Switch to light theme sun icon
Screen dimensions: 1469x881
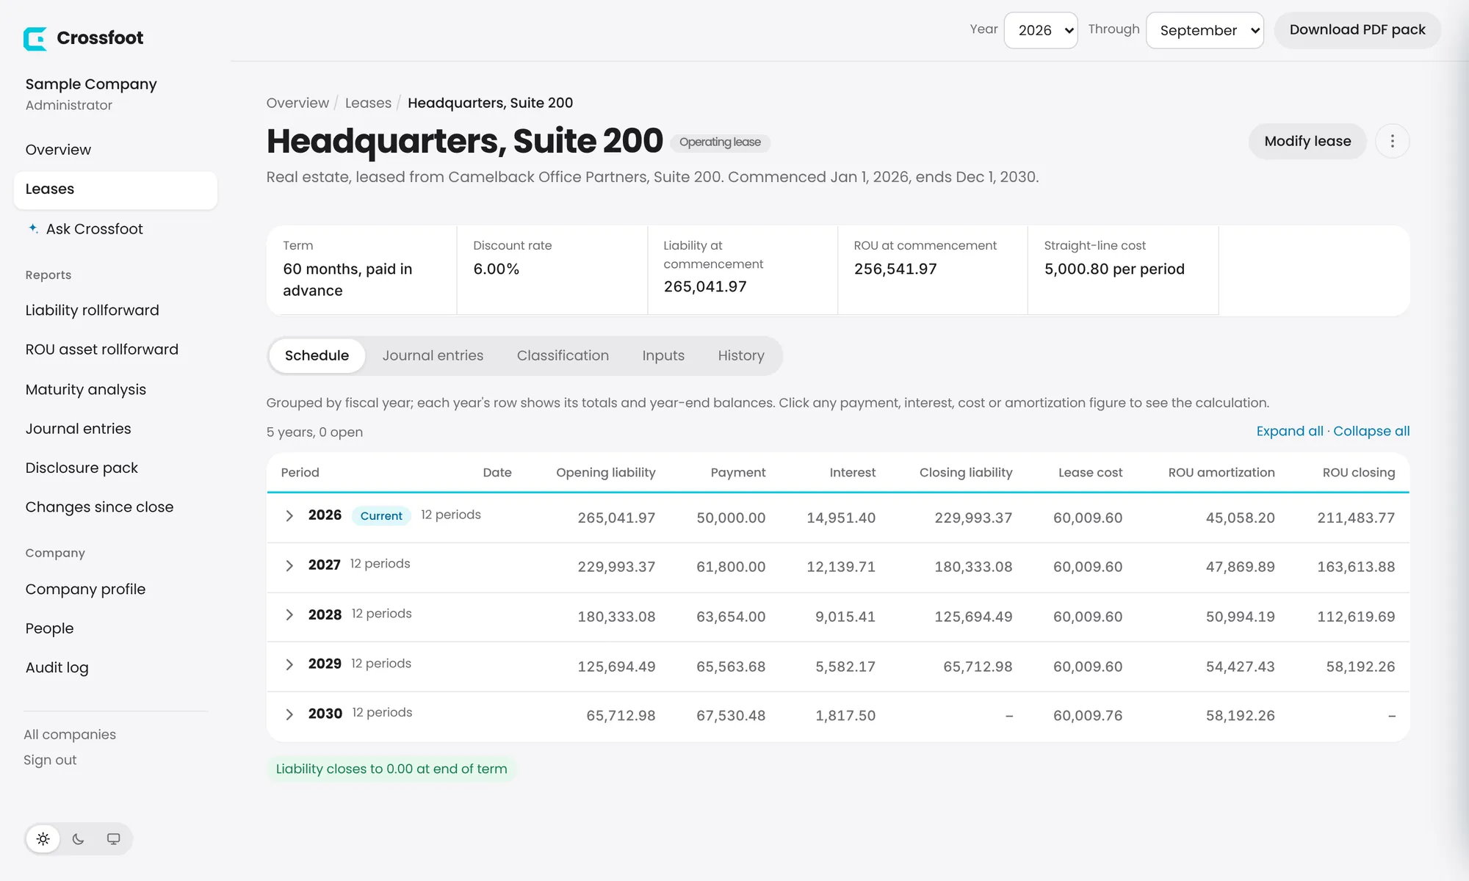point(43,838)
